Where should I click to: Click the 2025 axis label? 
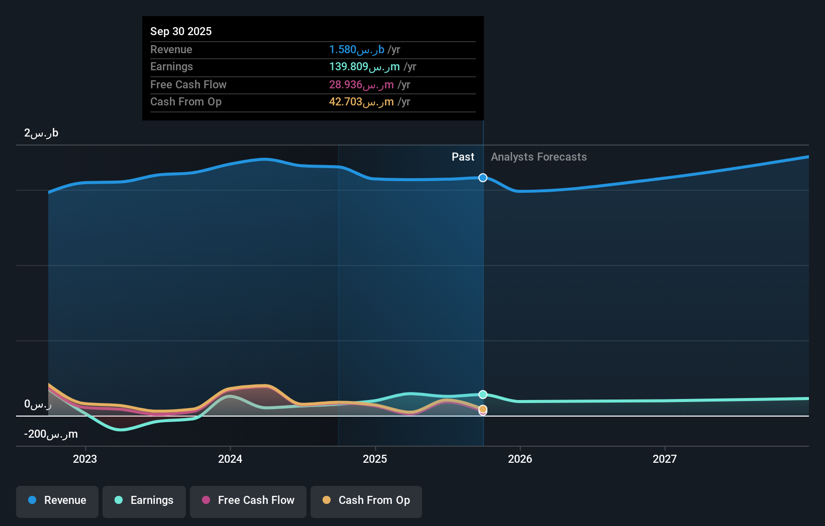[x=375, y=459]
